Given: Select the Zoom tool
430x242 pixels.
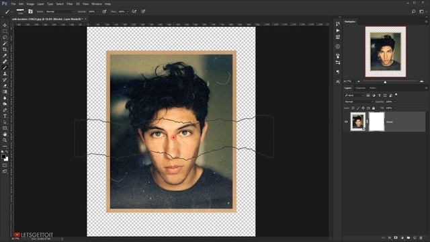Looking at the screenshot, I should [x=5, y=140].
